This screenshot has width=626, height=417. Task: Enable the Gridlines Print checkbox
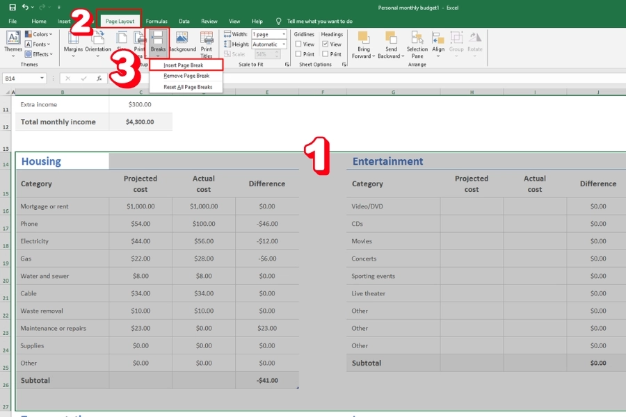[297, 54]
